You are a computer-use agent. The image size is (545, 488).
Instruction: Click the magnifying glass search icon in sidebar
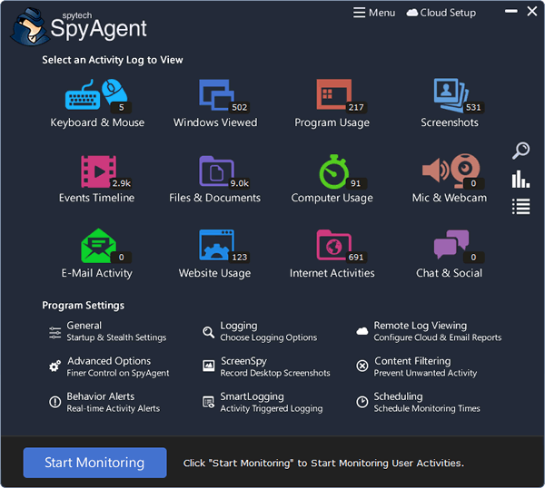coord(520,151)
